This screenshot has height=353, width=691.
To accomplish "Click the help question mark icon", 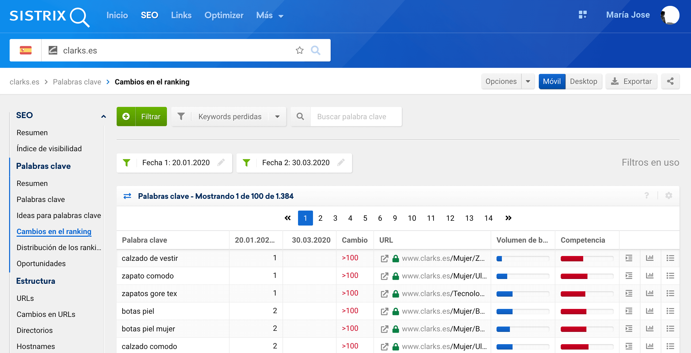I will point(647,196).
